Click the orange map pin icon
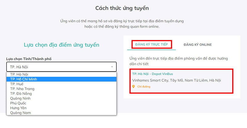 (x=133, y=87)
